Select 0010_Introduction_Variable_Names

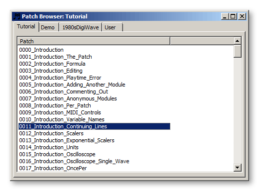(62, 119)
